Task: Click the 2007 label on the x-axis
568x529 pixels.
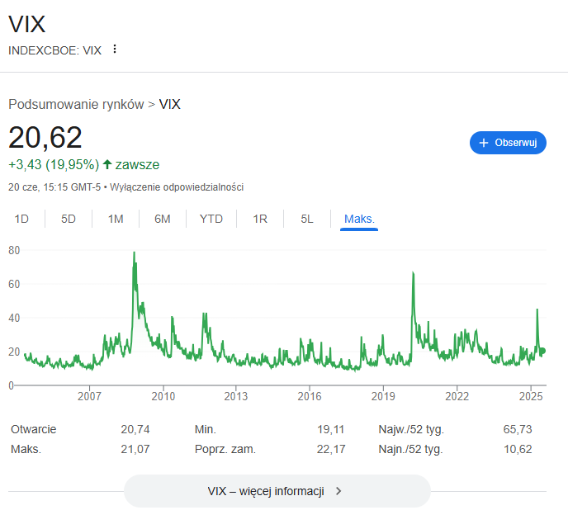Action: click(89, 396)
